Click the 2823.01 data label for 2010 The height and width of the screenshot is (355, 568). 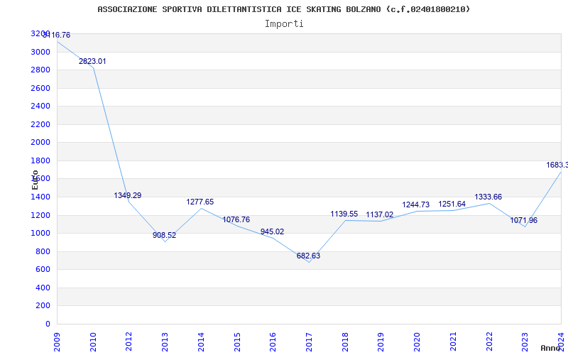click(x=92, y=62)
